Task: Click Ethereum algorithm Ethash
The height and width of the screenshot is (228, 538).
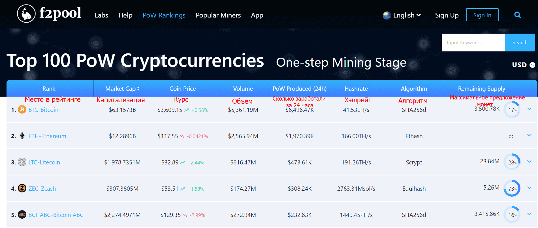Action: [x=414, y=136]
